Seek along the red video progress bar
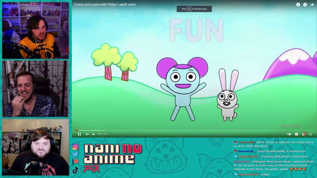The width and height of the screenshot is (317, 178). [x=194, y=131]
